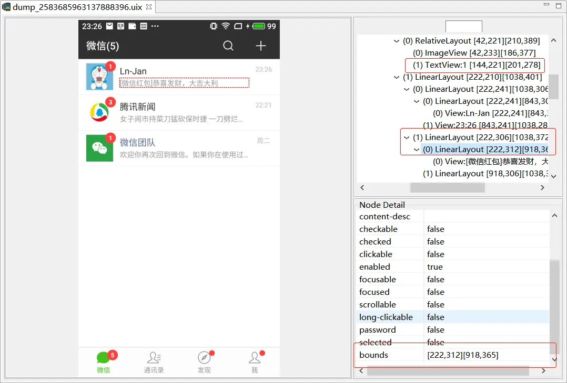The height and width of the screenshot is (383, 567).
Task: Click the tree horizontal scrollbar thumb
Action: pos(447,187)
